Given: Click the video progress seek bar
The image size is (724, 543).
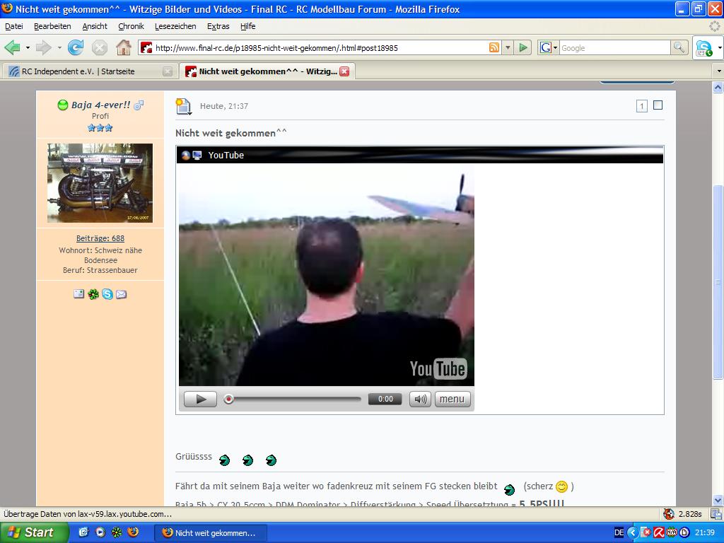Looking at the screenshot, I should [293, 399].
